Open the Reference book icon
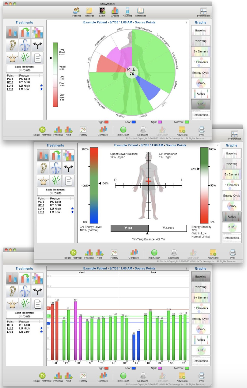This screenshot has width=247, height=388. [140, 11]
